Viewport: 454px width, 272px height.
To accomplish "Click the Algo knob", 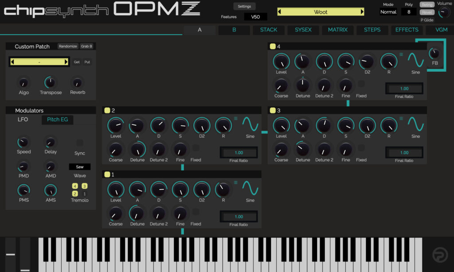I will click(x=23, y=83).
